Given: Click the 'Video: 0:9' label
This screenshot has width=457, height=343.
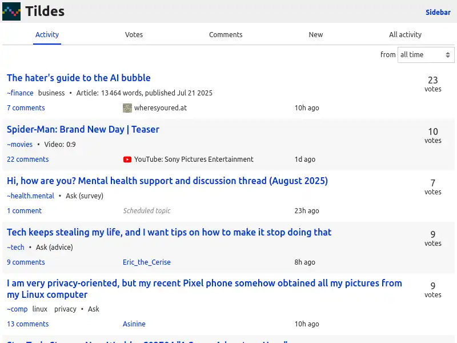Looking at the screenshot, I should click(60, 145).
